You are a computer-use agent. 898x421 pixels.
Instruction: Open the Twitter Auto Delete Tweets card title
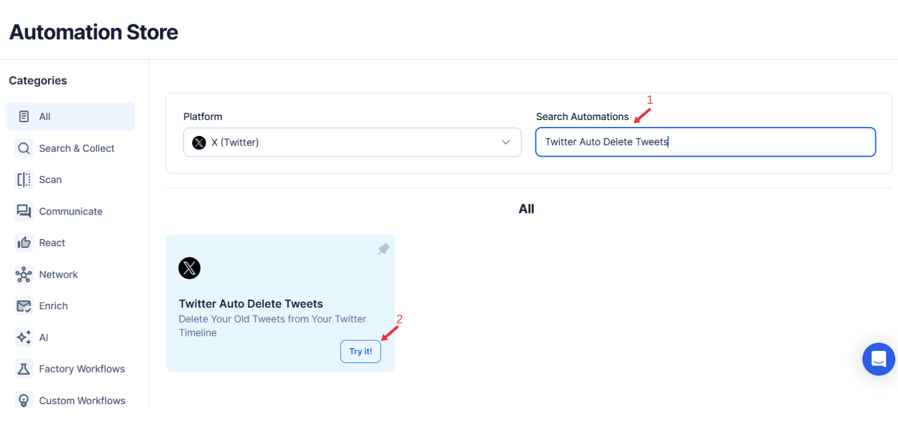[x=251, y=304]
